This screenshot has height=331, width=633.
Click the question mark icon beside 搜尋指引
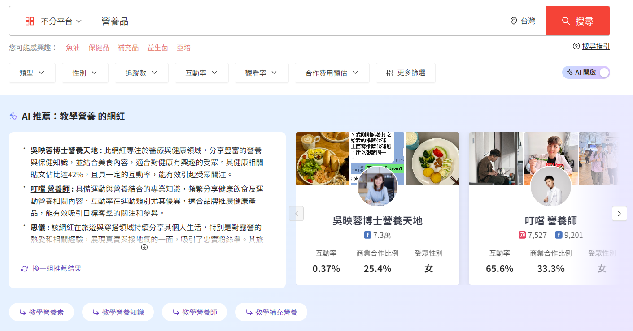point(576,46)
